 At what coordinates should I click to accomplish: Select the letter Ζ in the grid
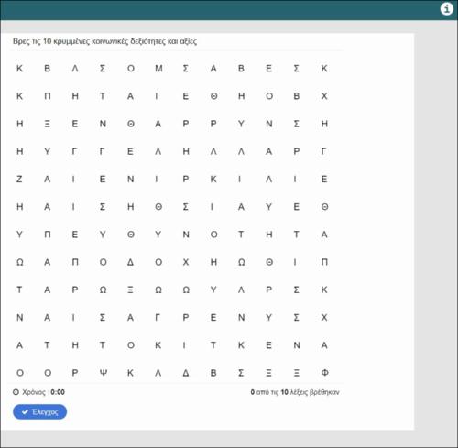(19, 179)
